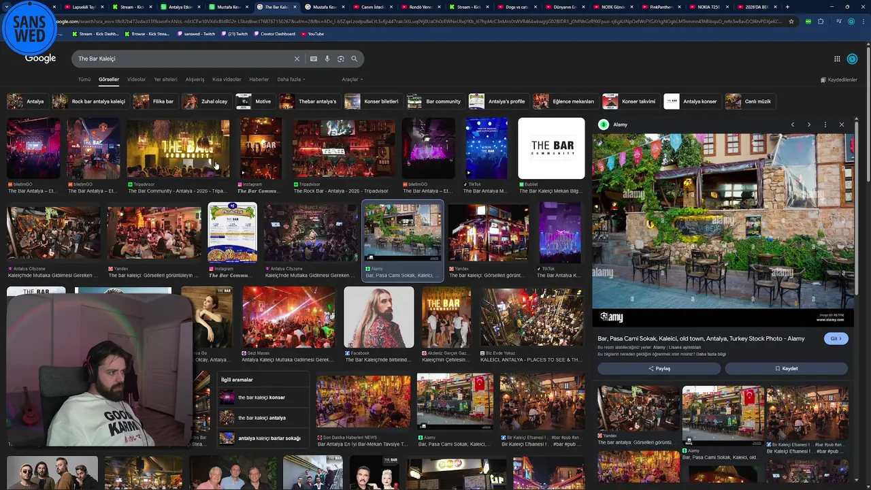Click the Kaydet save button
Viewport: 871px width, 490px height.
point(786,368)
